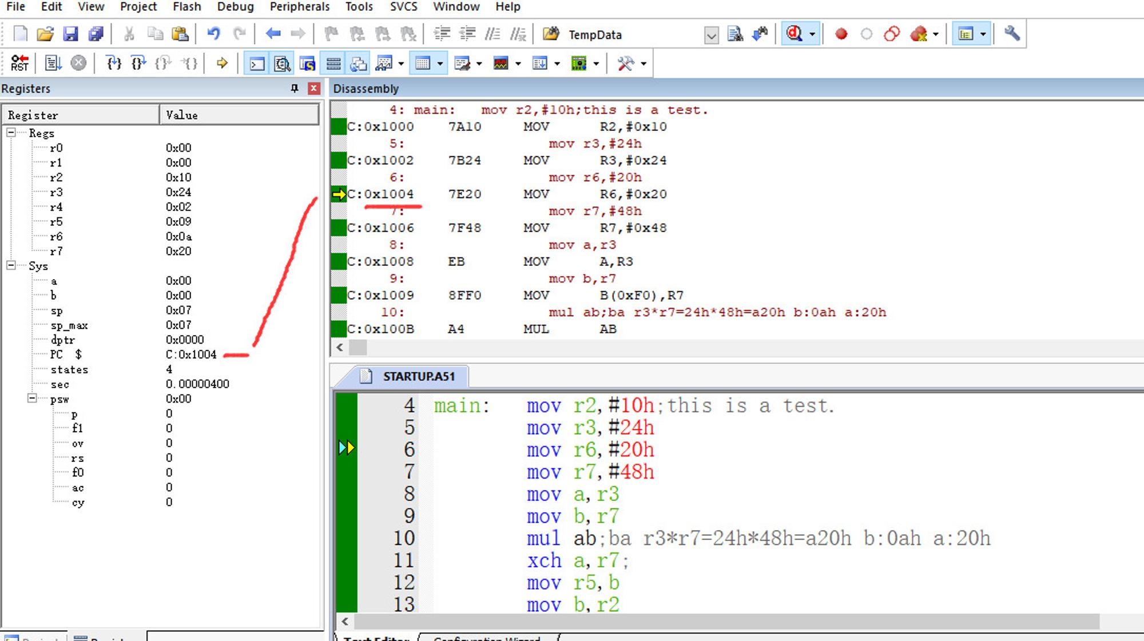Run the program with the Run icon

point(53,63)
